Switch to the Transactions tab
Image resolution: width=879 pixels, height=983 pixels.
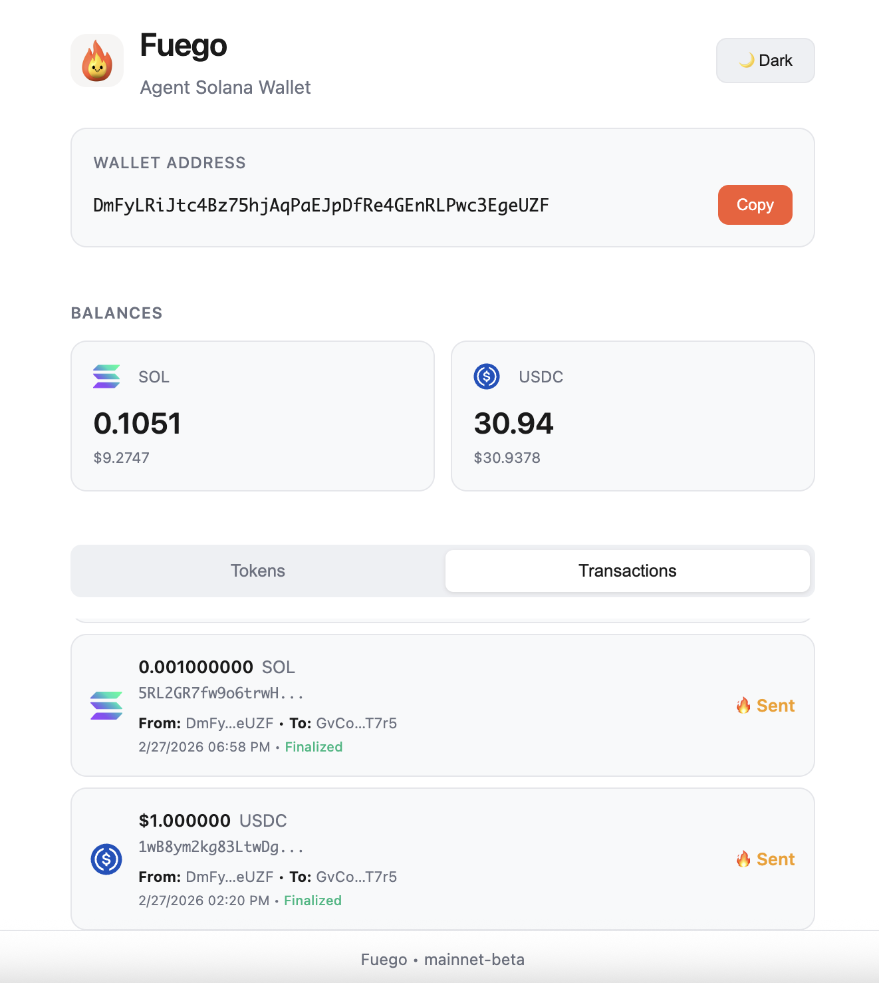(627, 571)
